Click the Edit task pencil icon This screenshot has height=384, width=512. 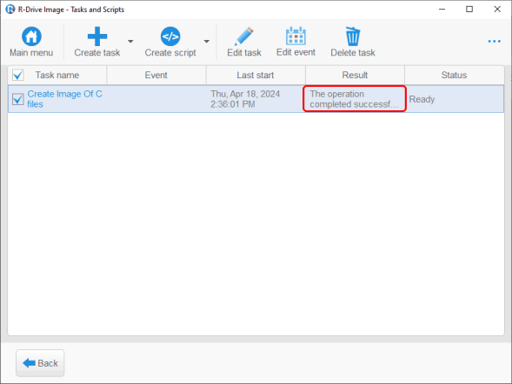[244, 36]
